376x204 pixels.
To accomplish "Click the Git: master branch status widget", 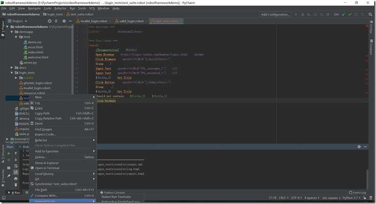I will coord(331,198).
